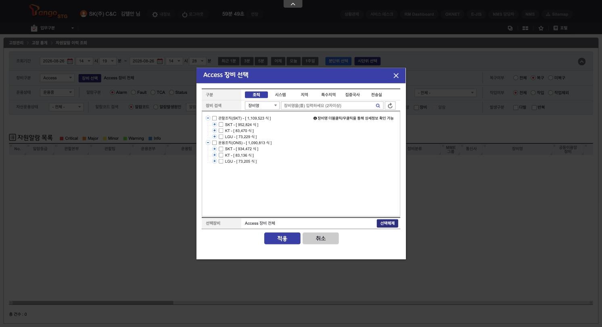Switch to the 특수지역 tab
Screen dimensions: 602x327
328,95
